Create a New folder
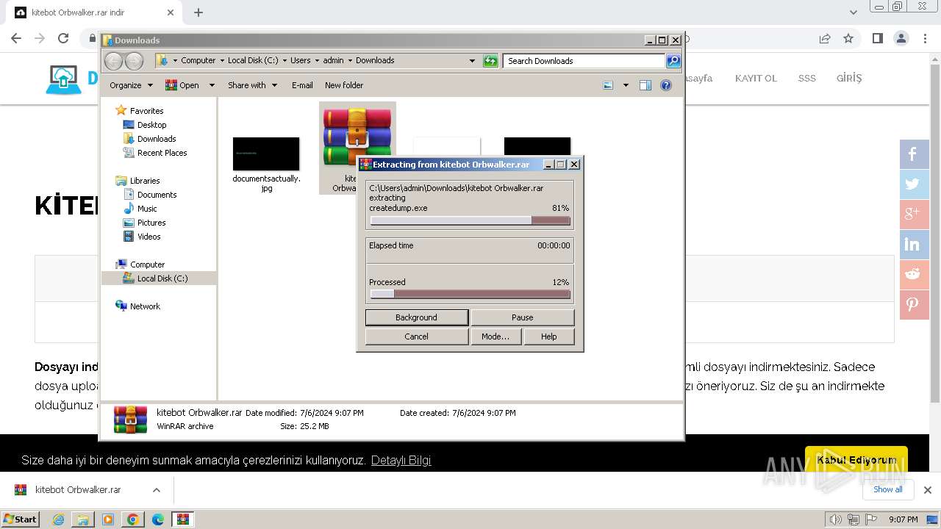Image resolution: width=941 pixels, height=529 pixels. point(344,85)
